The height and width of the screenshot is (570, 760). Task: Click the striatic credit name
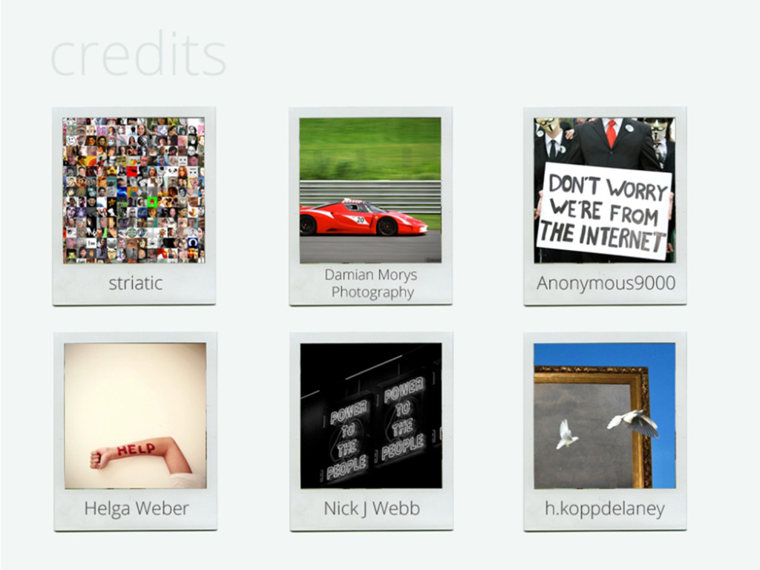pos(135,283)
